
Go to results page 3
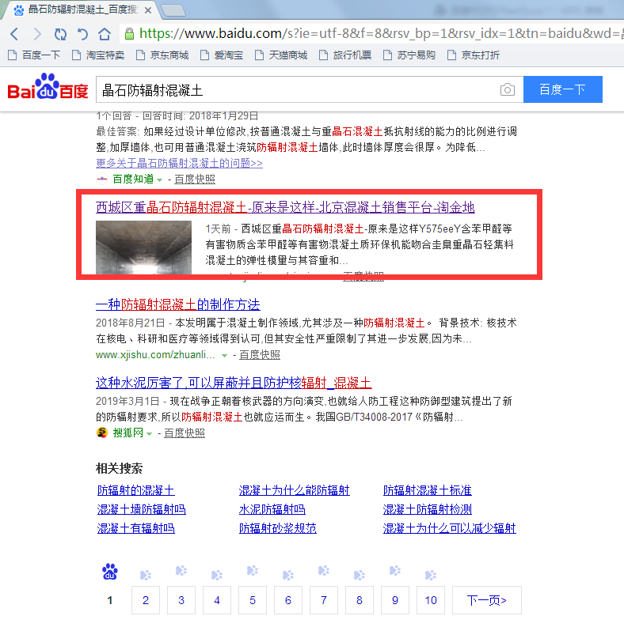click(181, 600)
